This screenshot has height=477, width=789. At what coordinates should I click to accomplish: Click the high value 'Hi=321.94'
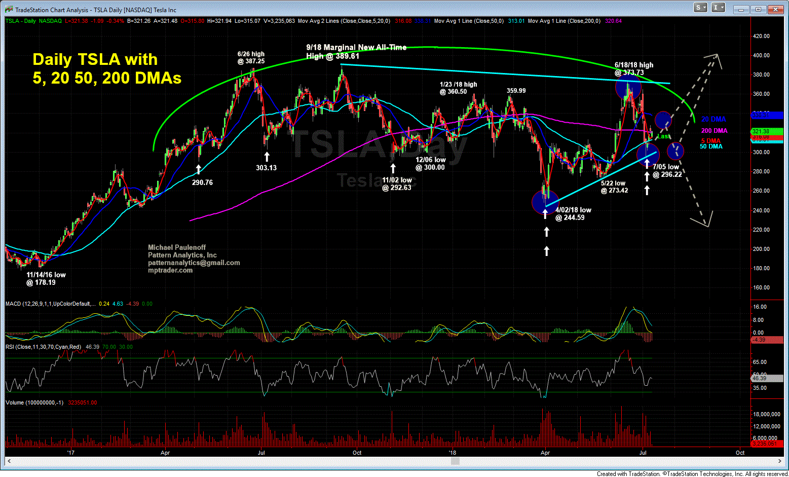point(220,21)
